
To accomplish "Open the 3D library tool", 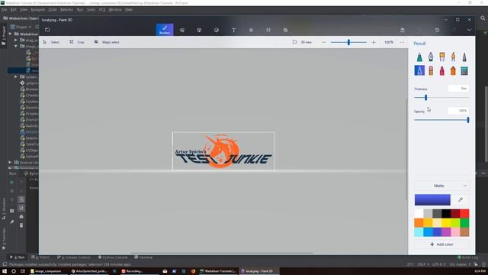I will (x=285, y=30).
